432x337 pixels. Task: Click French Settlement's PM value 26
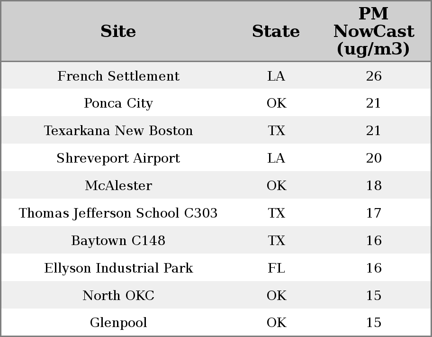coord(373,76)
